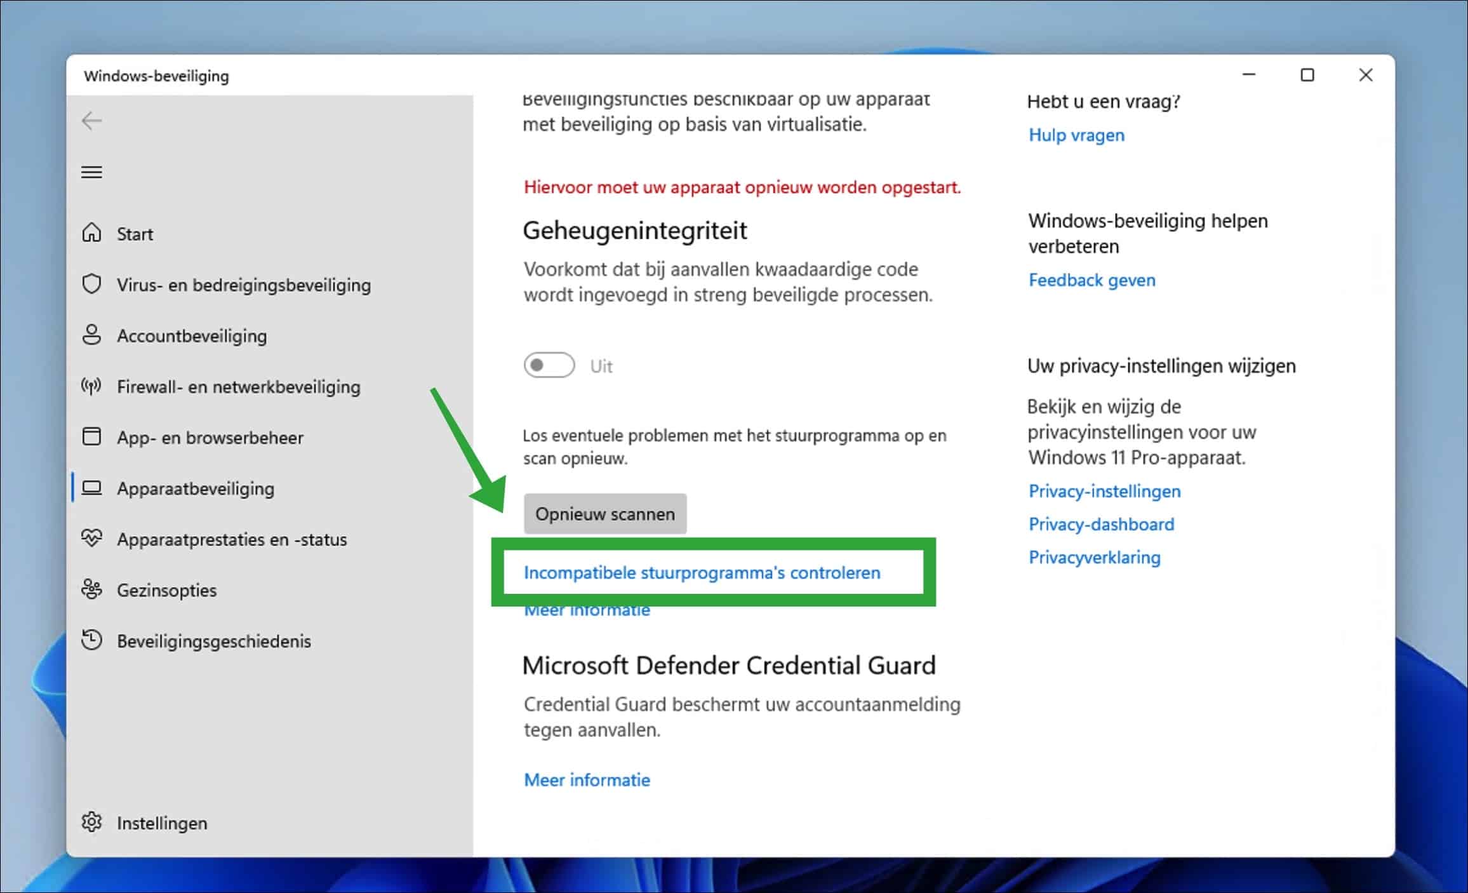Select the Gezinsopties family icon
Image resolution: width=1468 pixels, height=893 pixels.
[92, 589]
